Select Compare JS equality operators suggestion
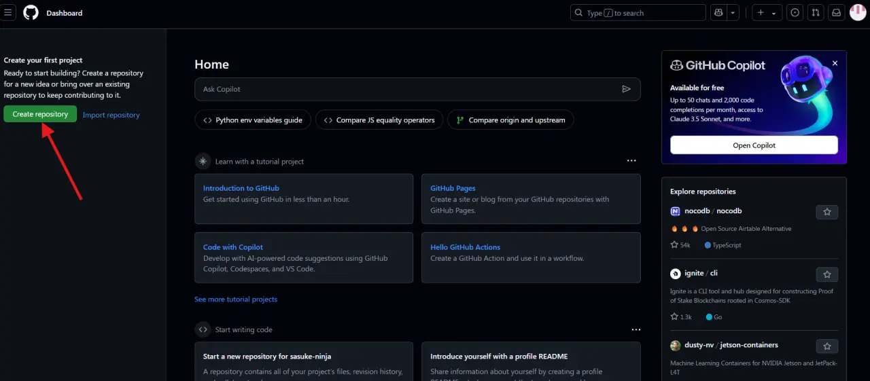 [x=379, y=120]
